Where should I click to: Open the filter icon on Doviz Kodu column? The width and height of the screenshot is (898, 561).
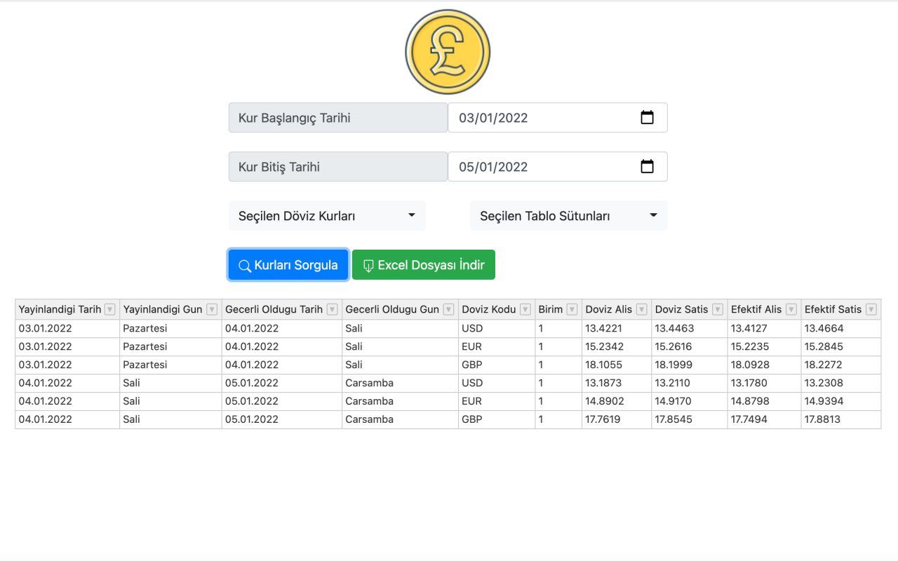(524, 309)
